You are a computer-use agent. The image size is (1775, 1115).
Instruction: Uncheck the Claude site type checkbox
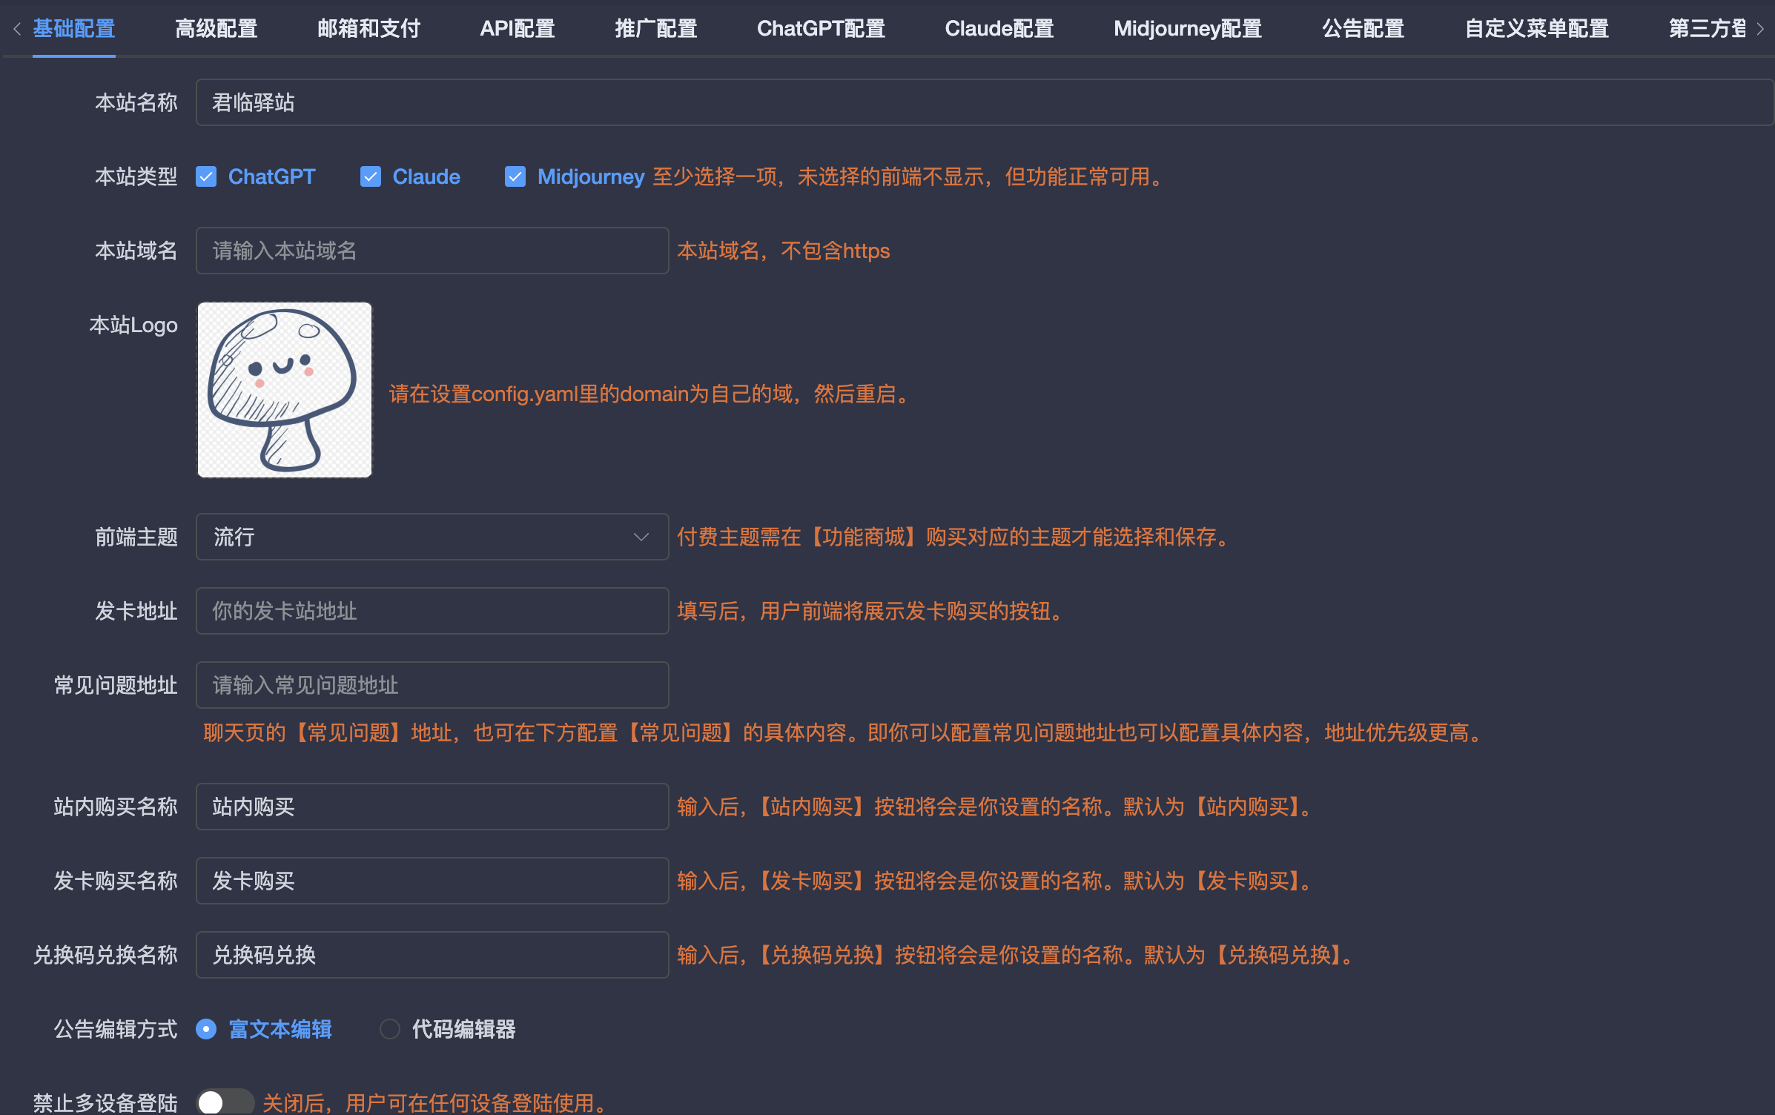pyautogui.click(x=370, y=176)
